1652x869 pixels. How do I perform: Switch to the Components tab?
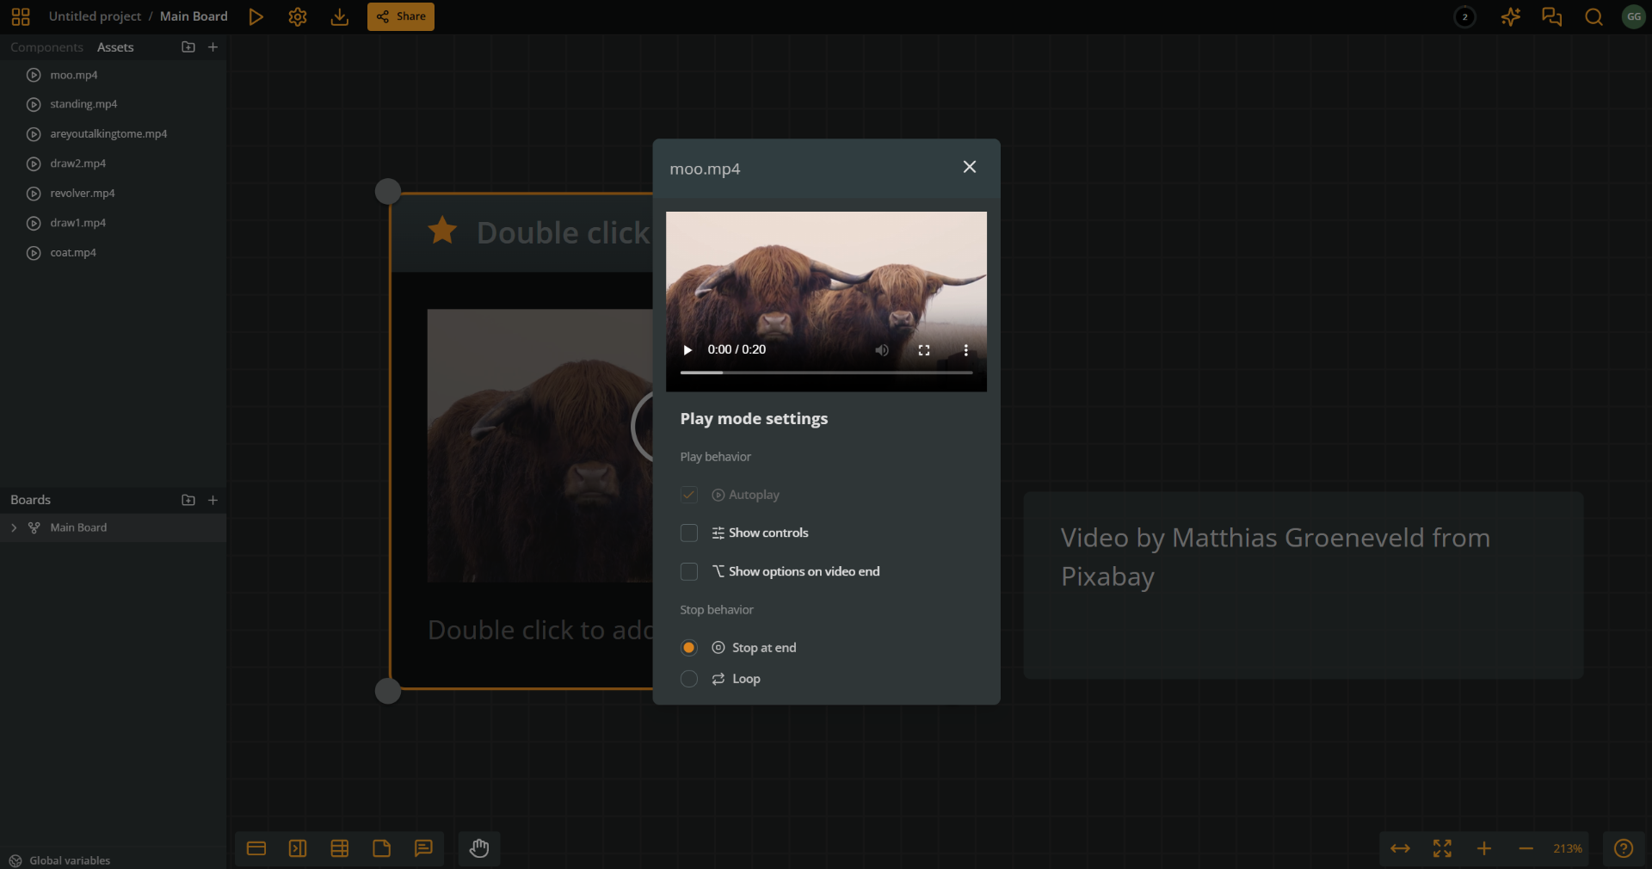[46, 47]
